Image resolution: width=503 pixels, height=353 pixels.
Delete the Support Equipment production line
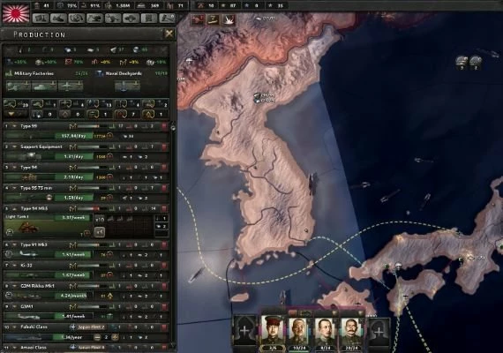click(x=164, y=147)
